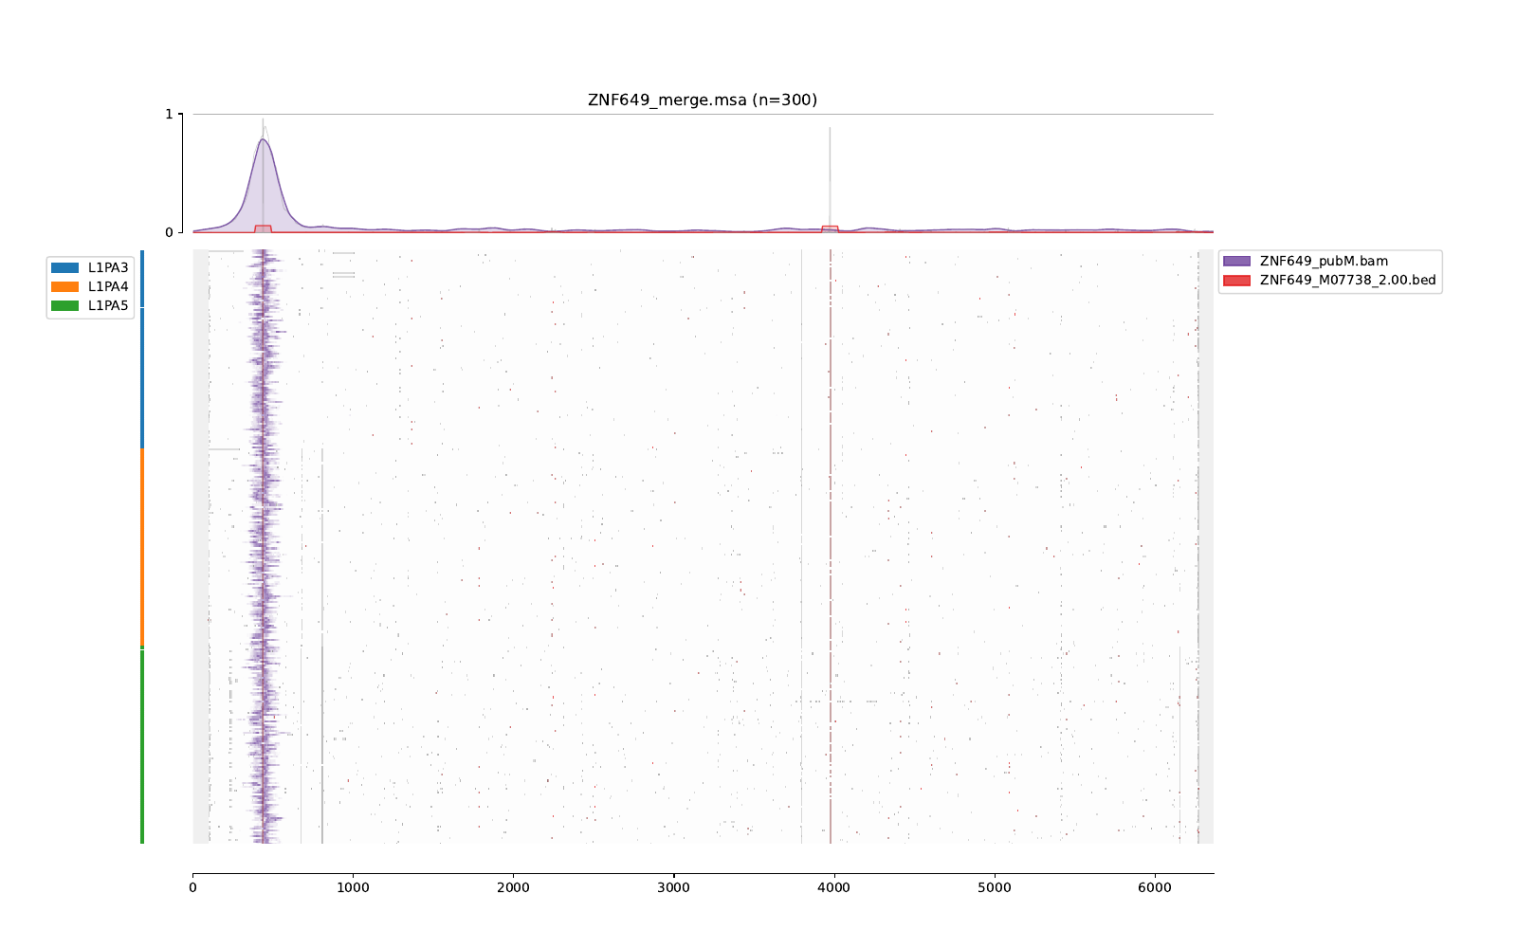Click the orange L1PA4 legend swatch
This screenshot has height=948, width=1517.
[64, 287]
